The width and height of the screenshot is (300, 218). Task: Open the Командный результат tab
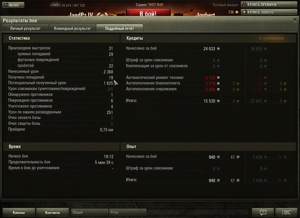coord(72,28)
